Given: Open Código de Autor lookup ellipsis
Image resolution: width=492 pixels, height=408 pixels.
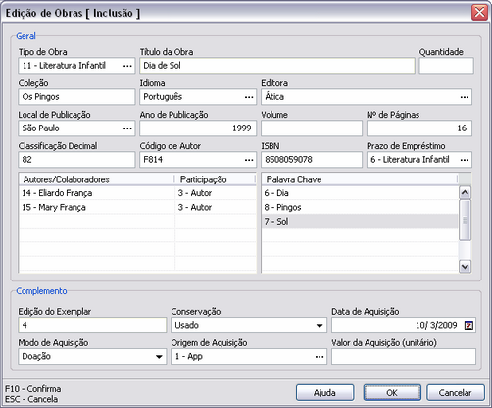Looking at the screenshot, I should click(249, 160).
